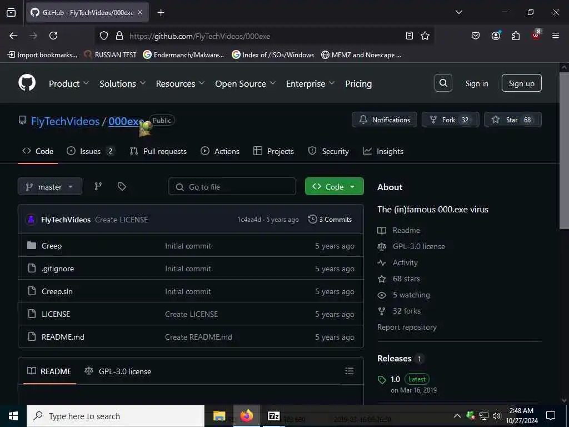Star the repository with the Star button
Image resolution: width=569 pixels, height=427 pixels.
pyautogui.click(x=513, y=120)
